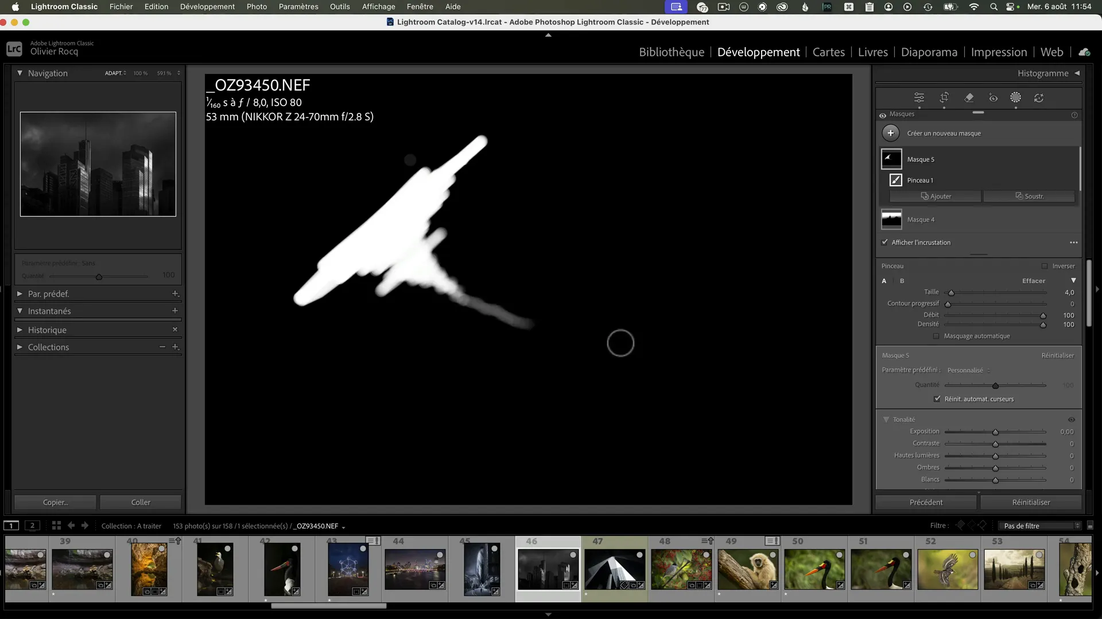Image resolution: width=1102 pixels, height=619 pixels.
Task: Toggle the filter switch at filmstrip right
Action: [1091, 526]
